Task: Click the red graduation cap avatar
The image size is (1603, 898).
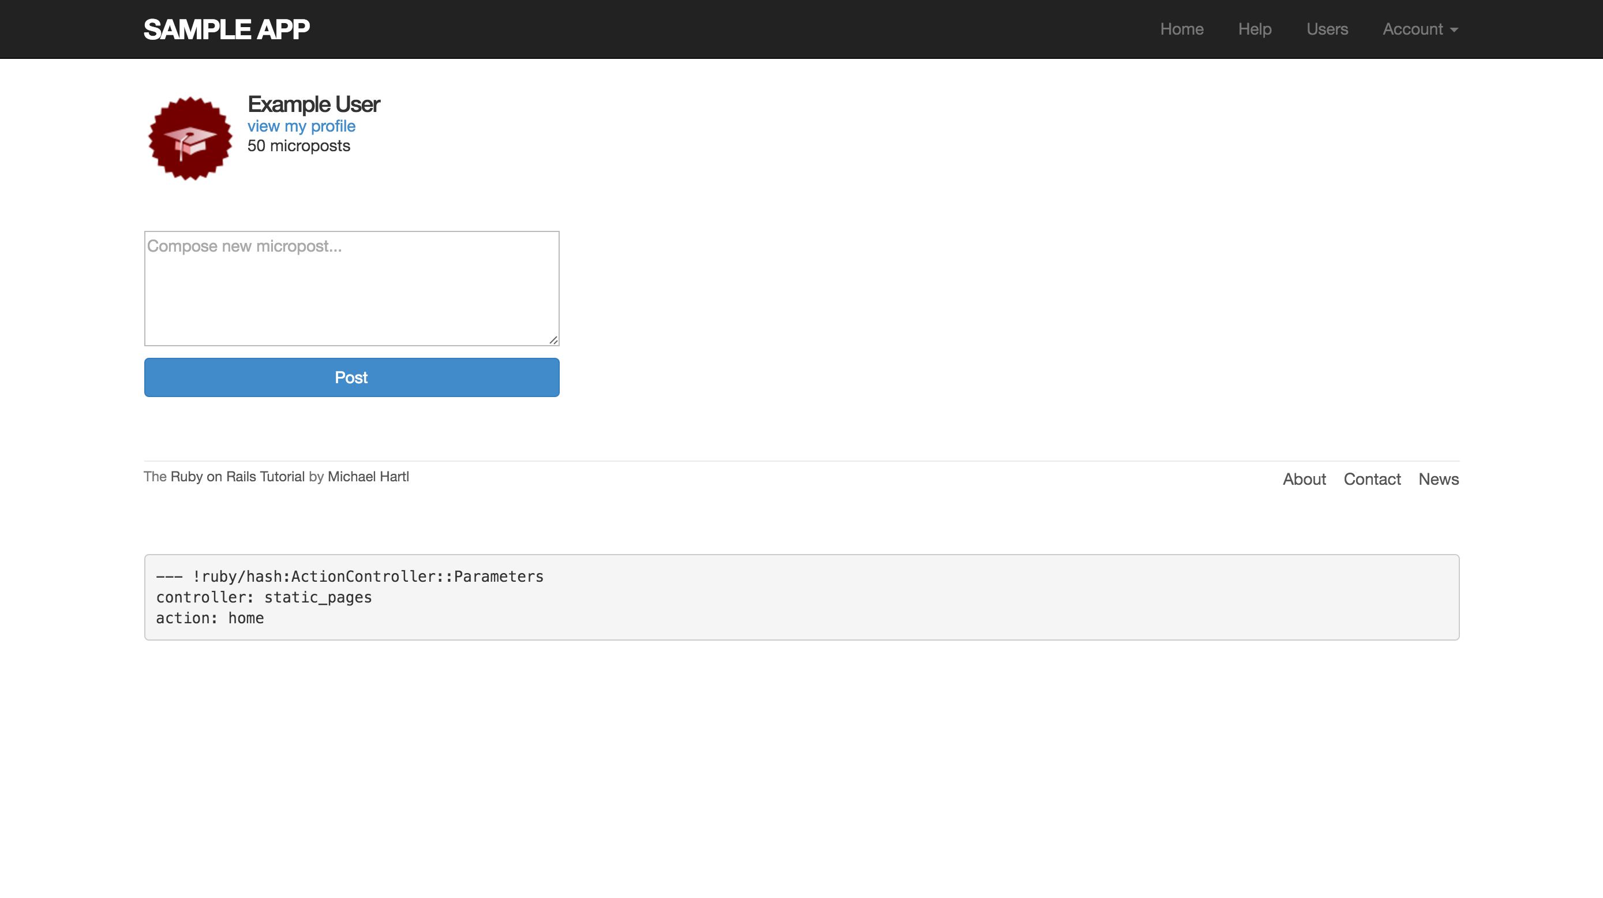Action: (190, 138)
